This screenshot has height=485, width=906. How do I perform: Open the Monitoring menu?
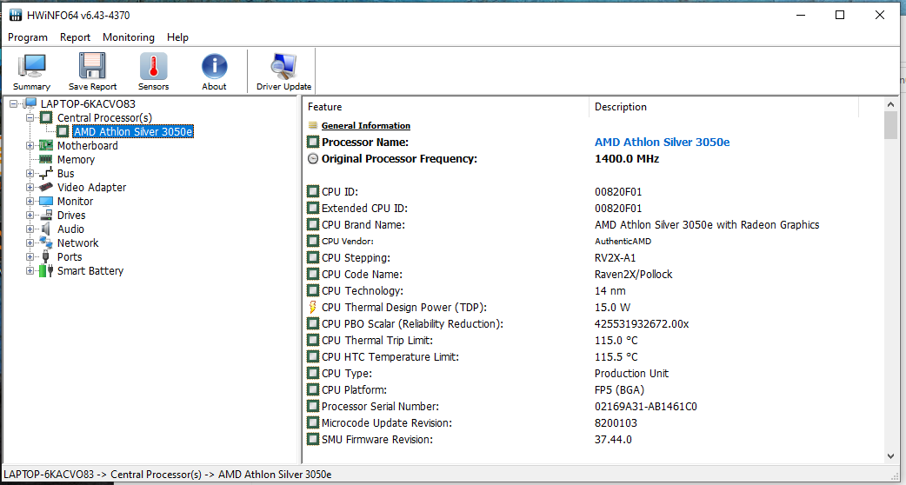[x=129, y=37]
